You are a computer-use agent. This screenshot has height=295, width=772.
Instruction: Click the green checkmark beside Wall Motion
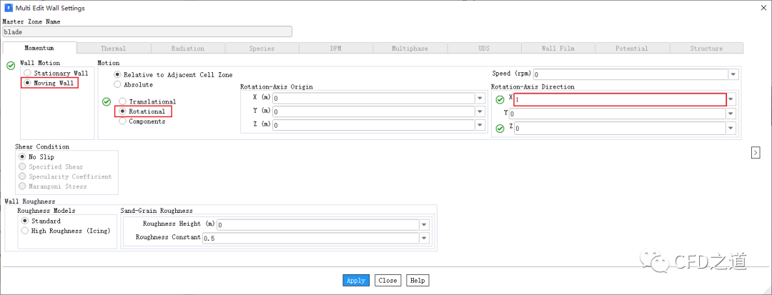11,66
